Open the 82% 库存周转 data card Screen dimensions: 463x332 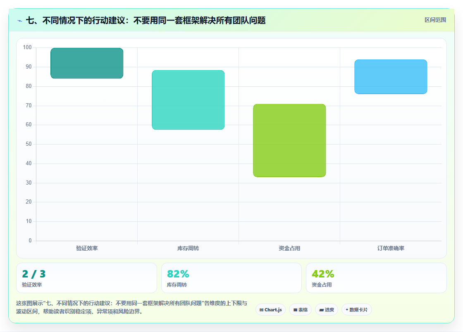[231, 278]
